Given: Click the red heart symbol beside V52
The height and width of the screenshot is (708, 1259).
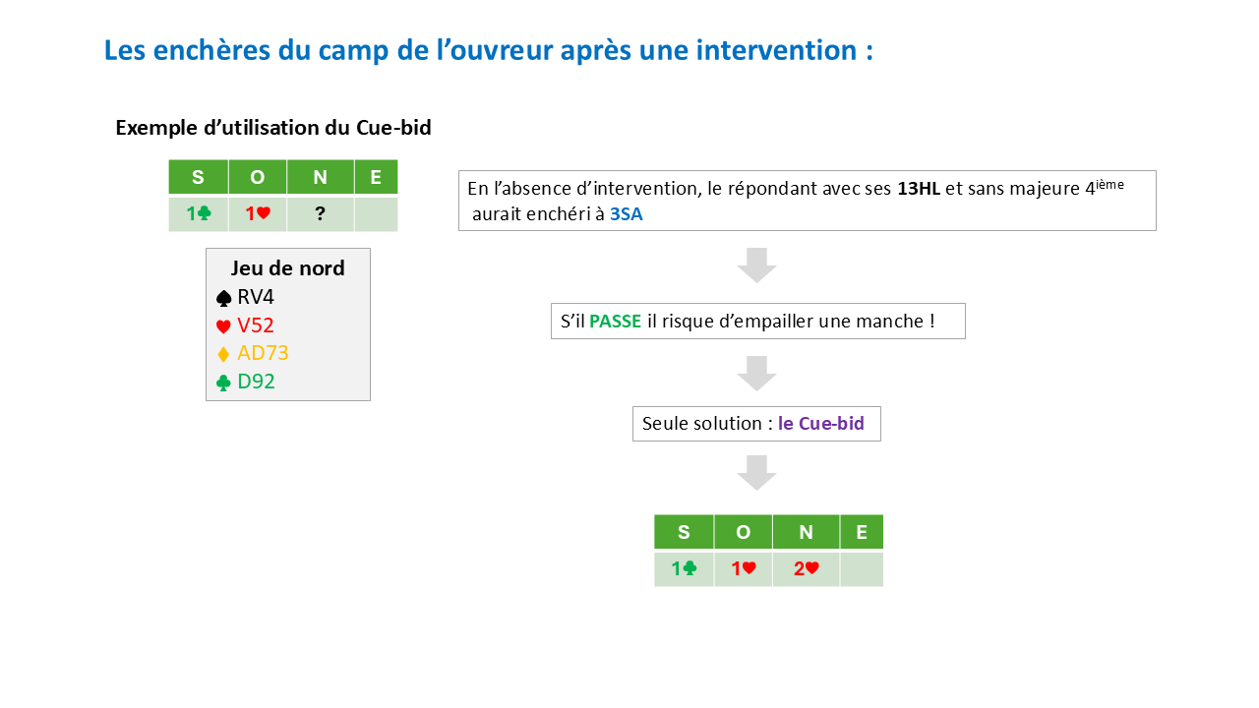Looking at the screenshot, I should [x=223, y=326].
